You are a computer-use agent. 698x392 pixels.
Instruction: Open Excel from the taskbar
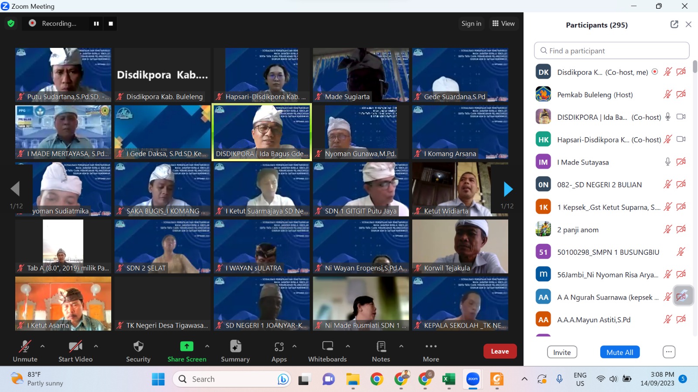click(448, 379)
